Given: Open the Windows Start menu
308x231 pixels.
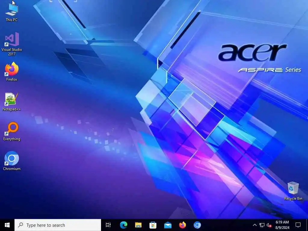Looking at the screenshot, I should (7, 225).
